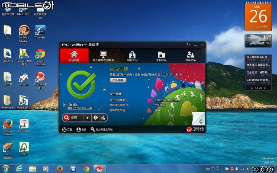Select the PC-cillin desktop shortcut icon
The width and height of the screenshot is (277, 173).
tap(40, 80)
